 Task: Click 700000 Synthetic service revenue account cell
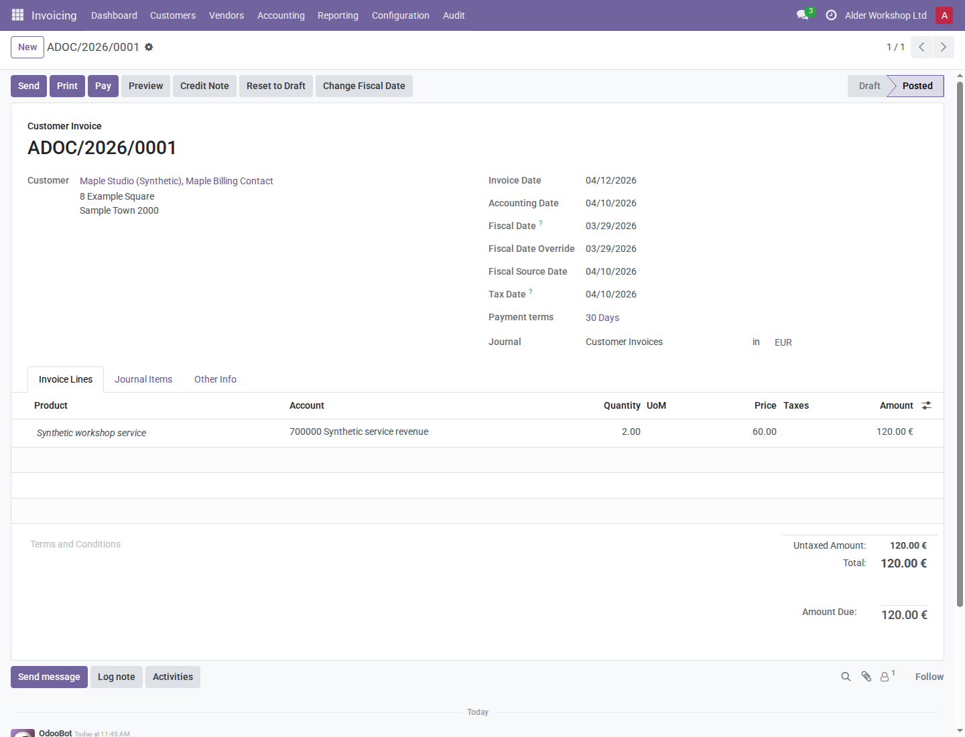click(x=359, y=431)
